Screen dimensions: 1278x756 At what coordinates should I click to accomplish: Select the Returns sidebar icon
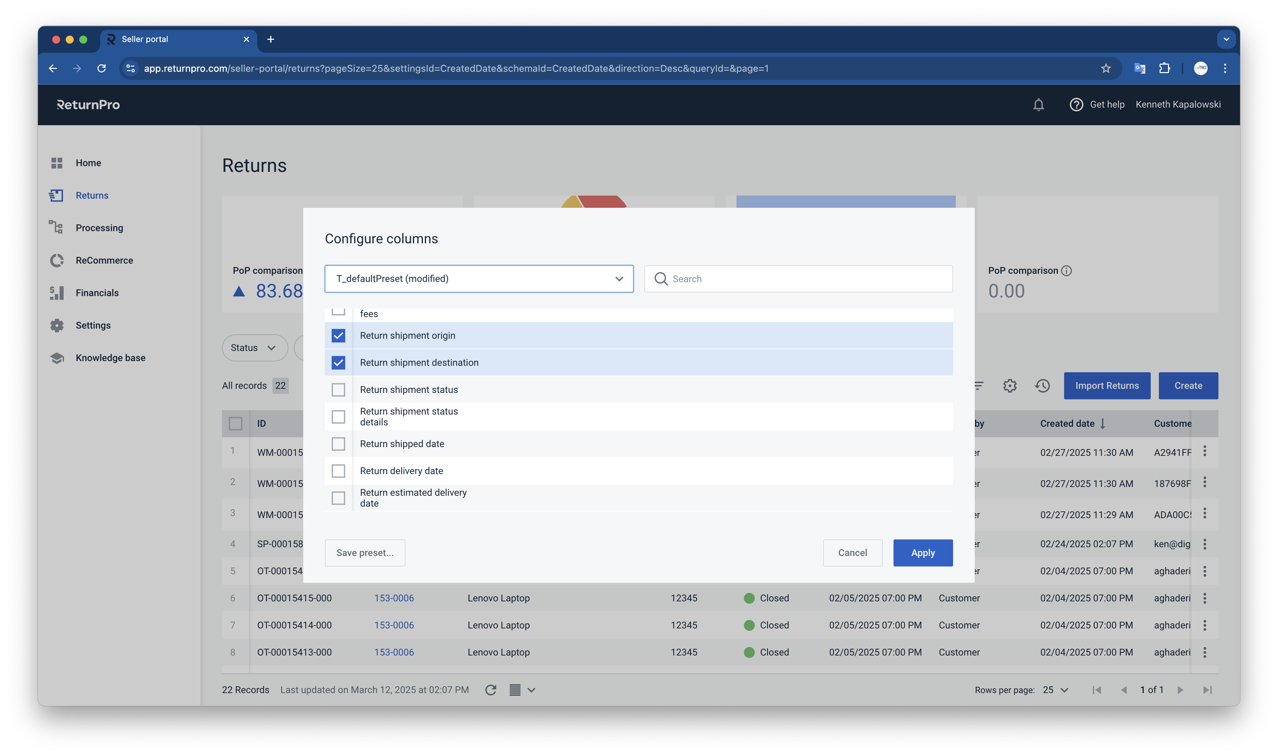tap(57, 195)
